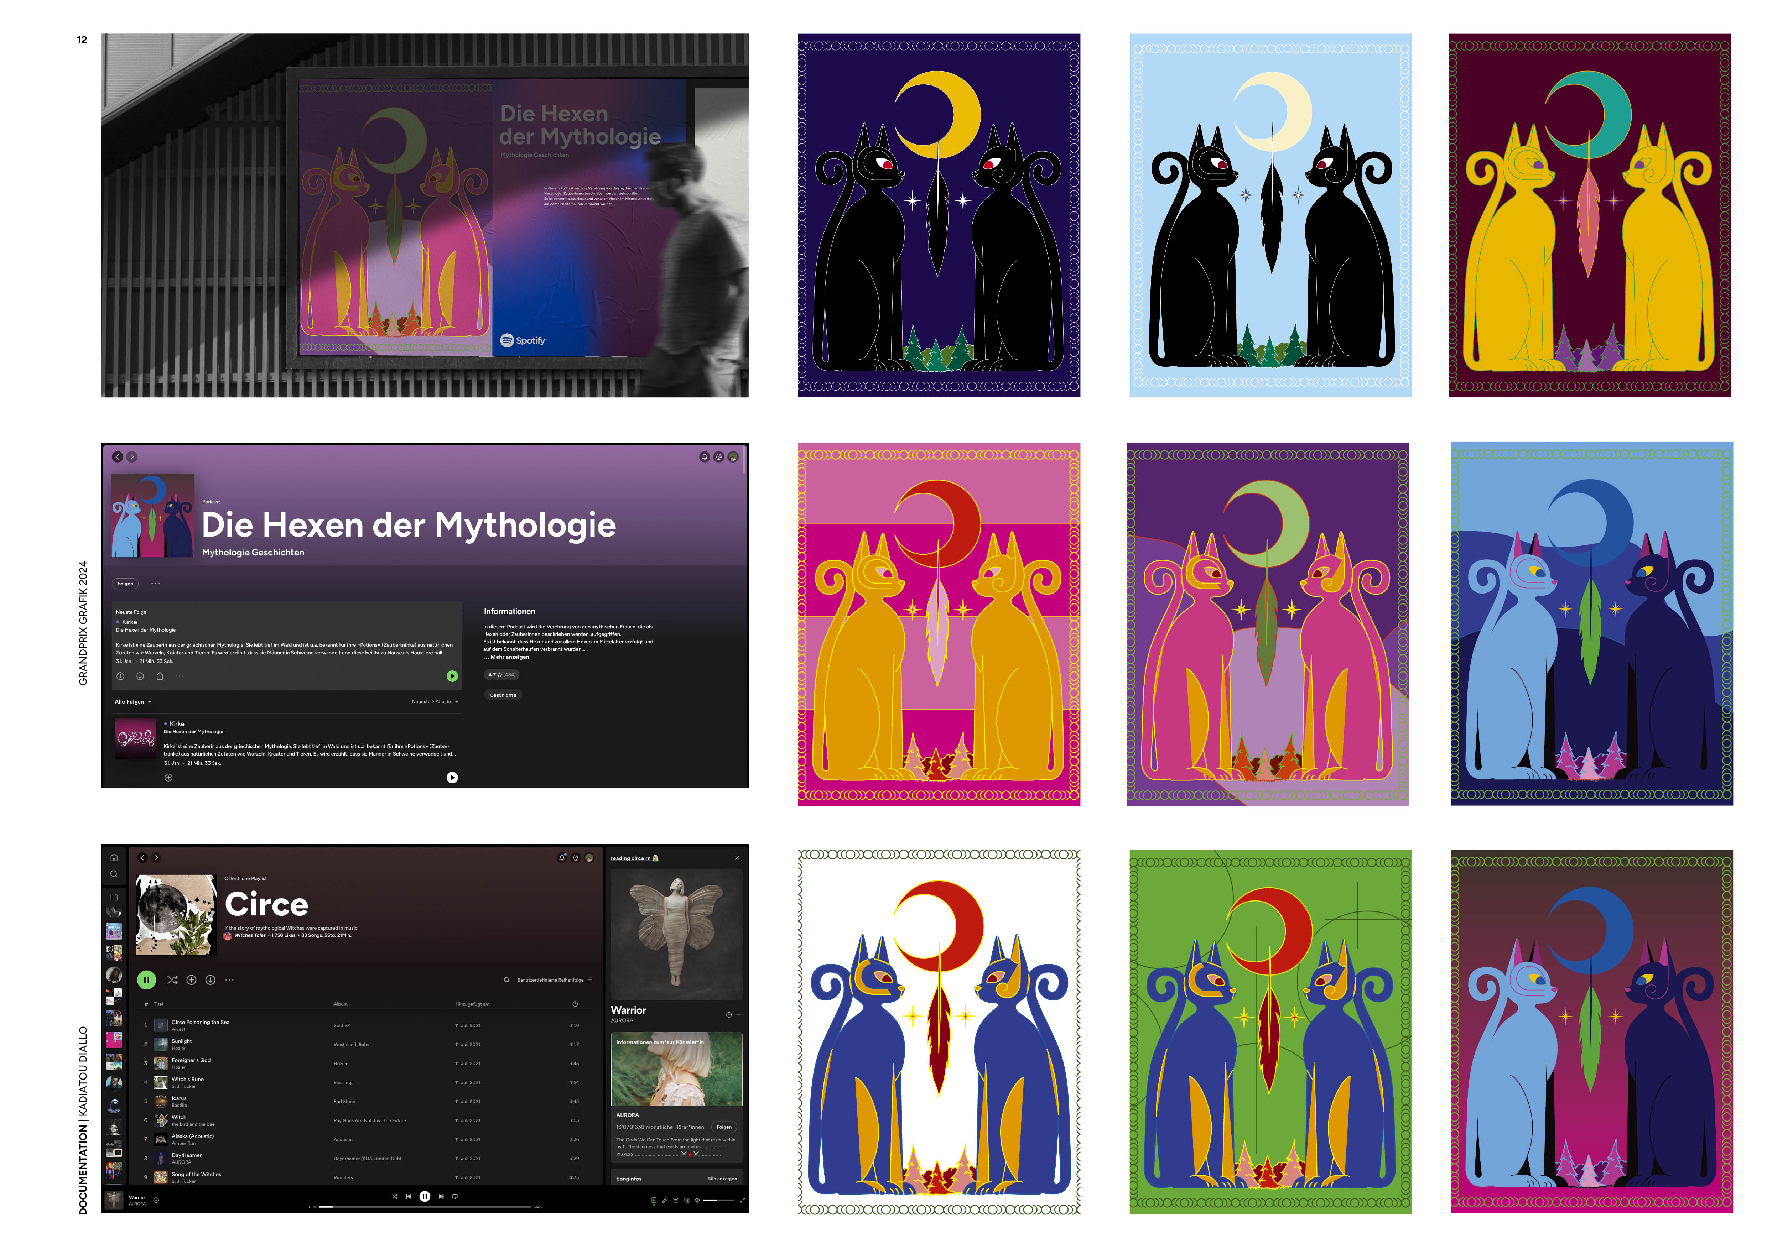Toggle the repeat button in the player bar
The image size is (1767, 1249).
(455, 1196)
